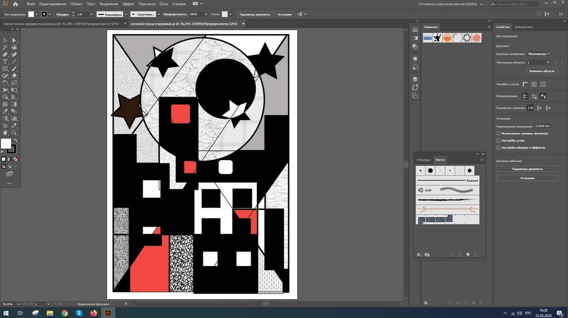Select the Pen tool
Image resolution: width=568 pixels, height=318 pixels.
point(5,54)
